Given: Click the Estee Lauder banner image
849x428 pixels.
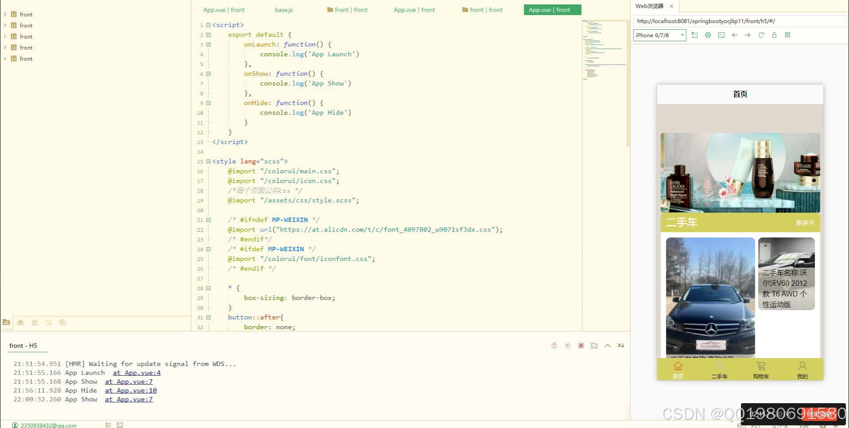Looking at the screenshot, I should (740, 173).
